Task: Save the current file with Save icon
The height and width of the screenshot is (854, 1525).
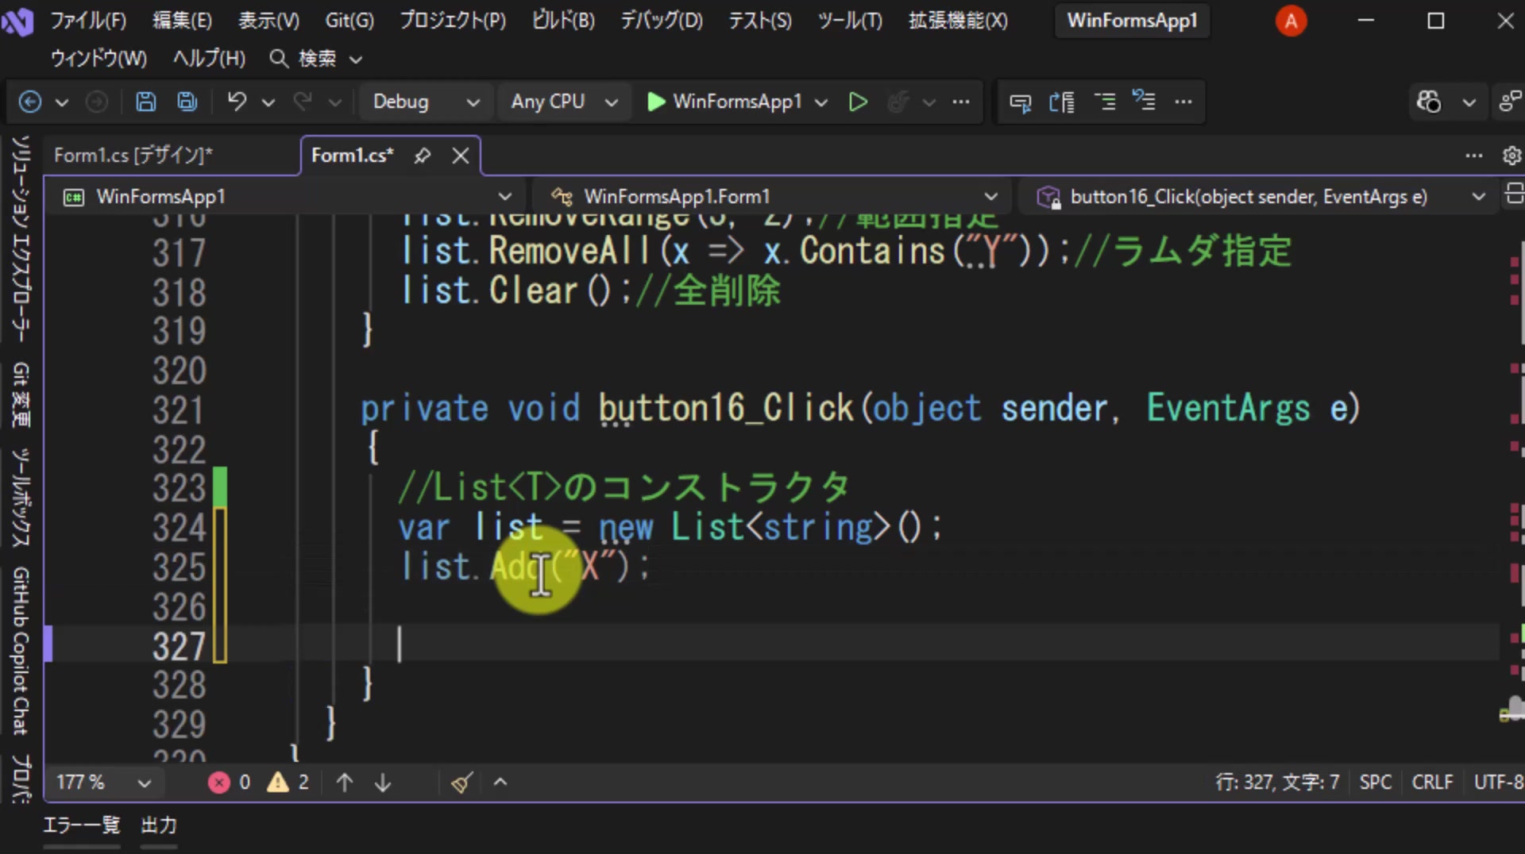Action: tap(145, 102)
